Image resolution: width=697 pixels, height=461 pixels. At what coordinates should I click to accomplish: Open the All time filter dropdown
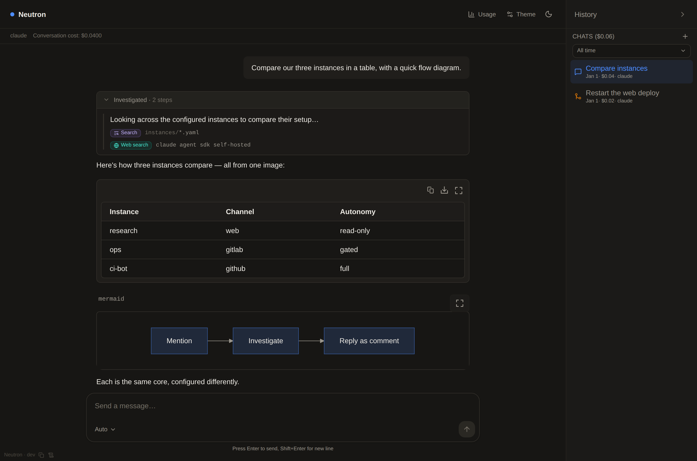(631, 51)
